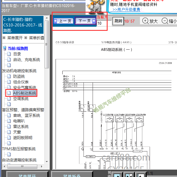
Task: Click sidebar vertical scrollbar down arrow
Action: [x=47, y=162]
